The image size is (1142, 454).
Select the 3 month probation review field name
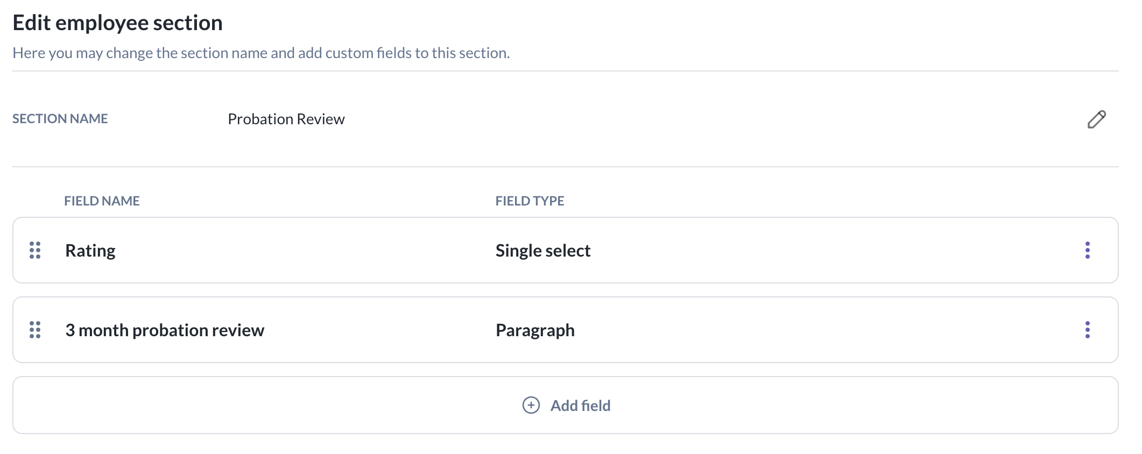(x=165, y=330)
